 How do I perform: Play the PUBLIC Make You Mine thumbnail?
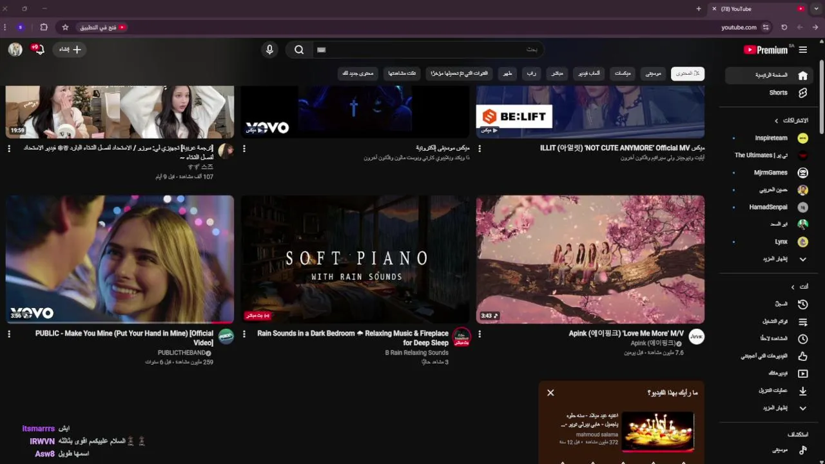click(x=120, y=259)
